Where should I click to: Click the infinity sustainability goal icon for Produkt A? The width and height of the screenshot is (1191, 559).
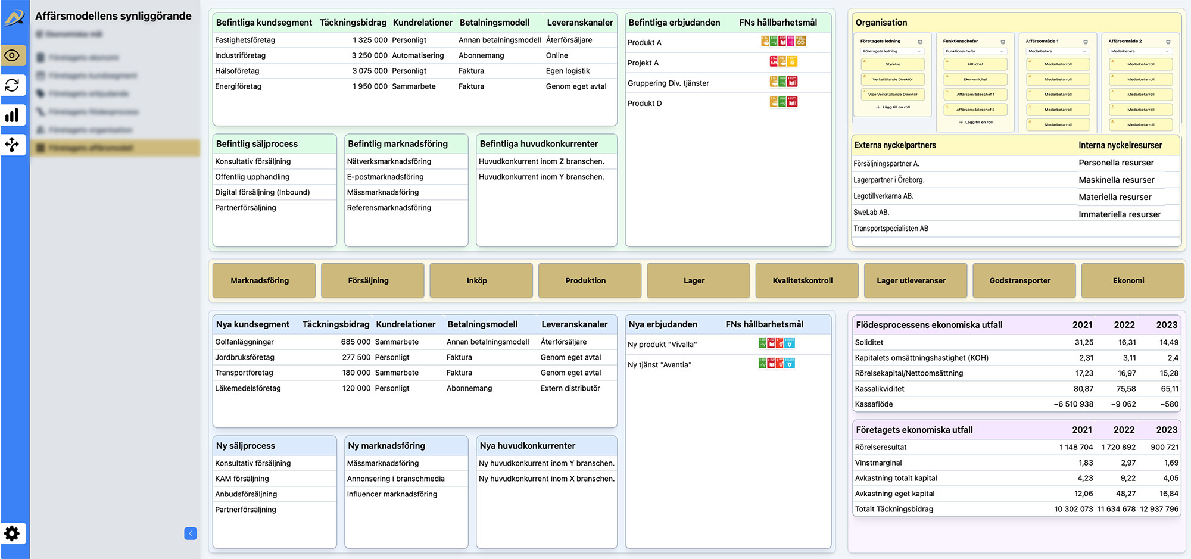[x=801, y=42]
